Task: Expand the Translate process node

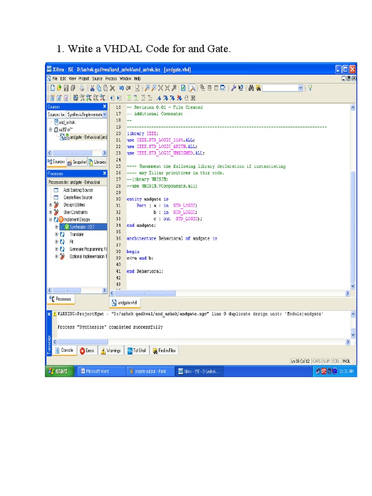Action: click(x=57, y=234)
